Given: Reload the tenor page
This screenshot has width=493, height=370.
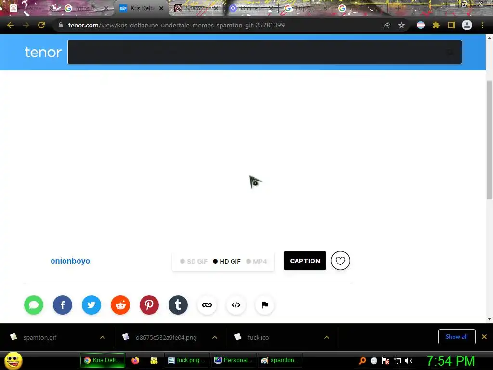Looking at the screenshot, I should tap(41, 25).
